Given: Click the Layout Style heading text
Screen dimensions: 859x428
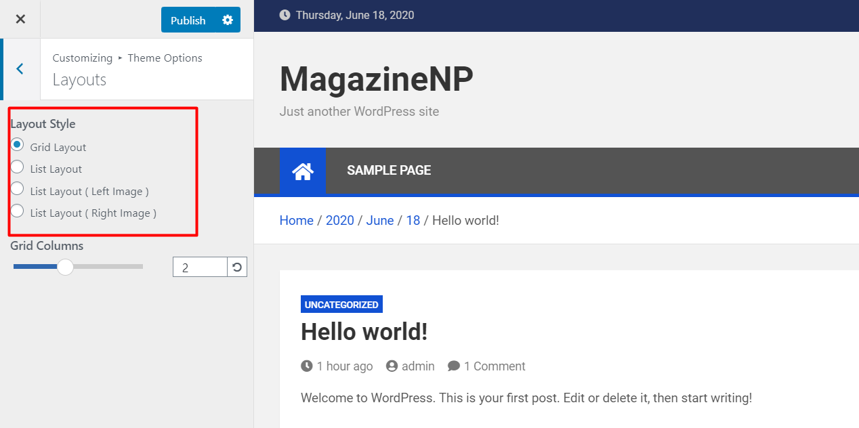Looking at the screenshot, I should click(x=43, y=124).
